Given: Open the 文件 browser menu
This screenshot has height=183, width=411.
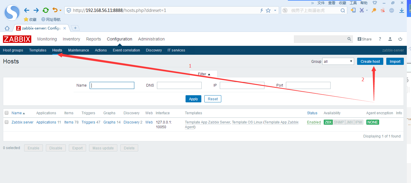Looking at the screenshot, I should tap(321, 3).
